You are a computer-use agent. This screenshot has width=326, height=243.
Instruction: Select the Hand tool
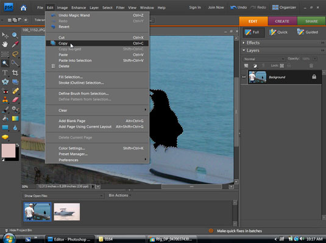tap(5, 44)
